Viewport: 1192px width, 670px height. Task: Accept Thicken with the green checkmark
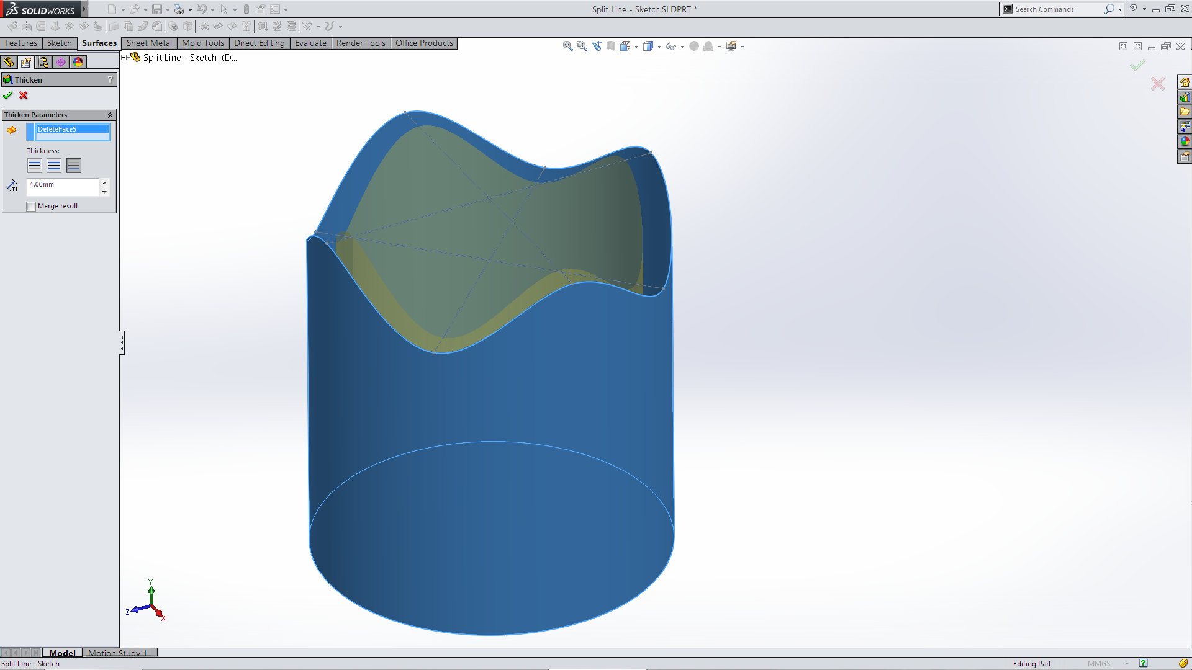pos(7,96)
